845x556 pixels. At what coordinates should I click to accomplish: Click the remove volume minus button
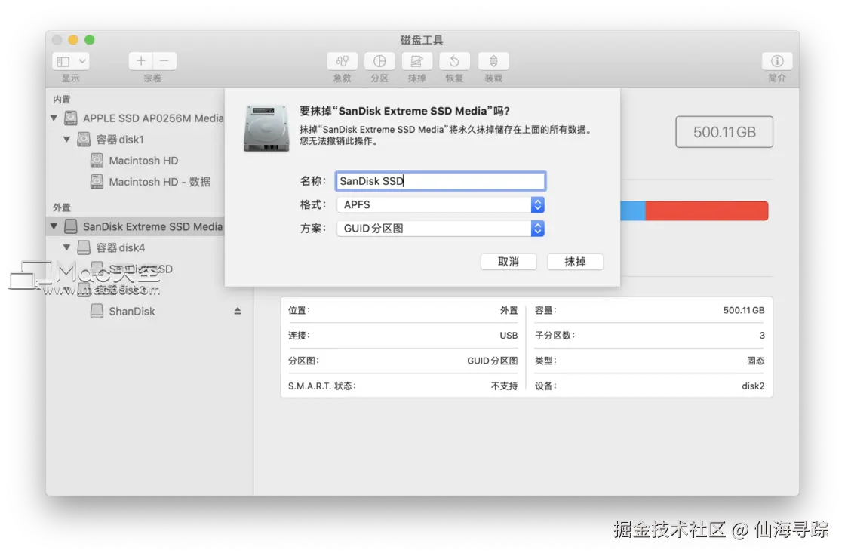coord(164,61)
